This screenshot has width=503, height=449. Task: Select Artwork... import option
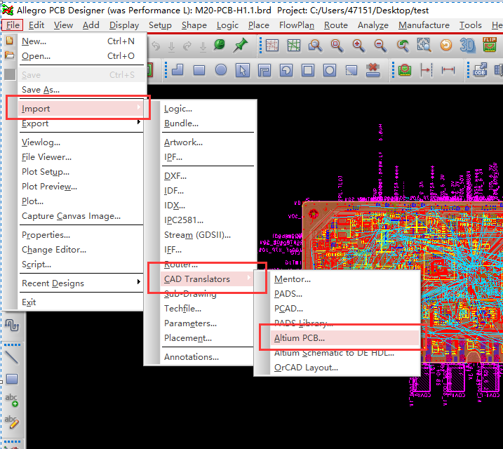pos(207,142)
